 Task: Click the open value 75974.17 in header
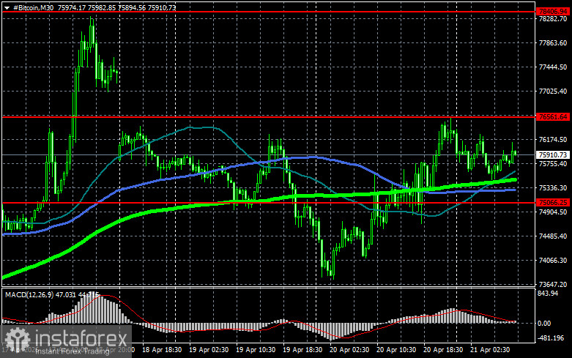72,7
